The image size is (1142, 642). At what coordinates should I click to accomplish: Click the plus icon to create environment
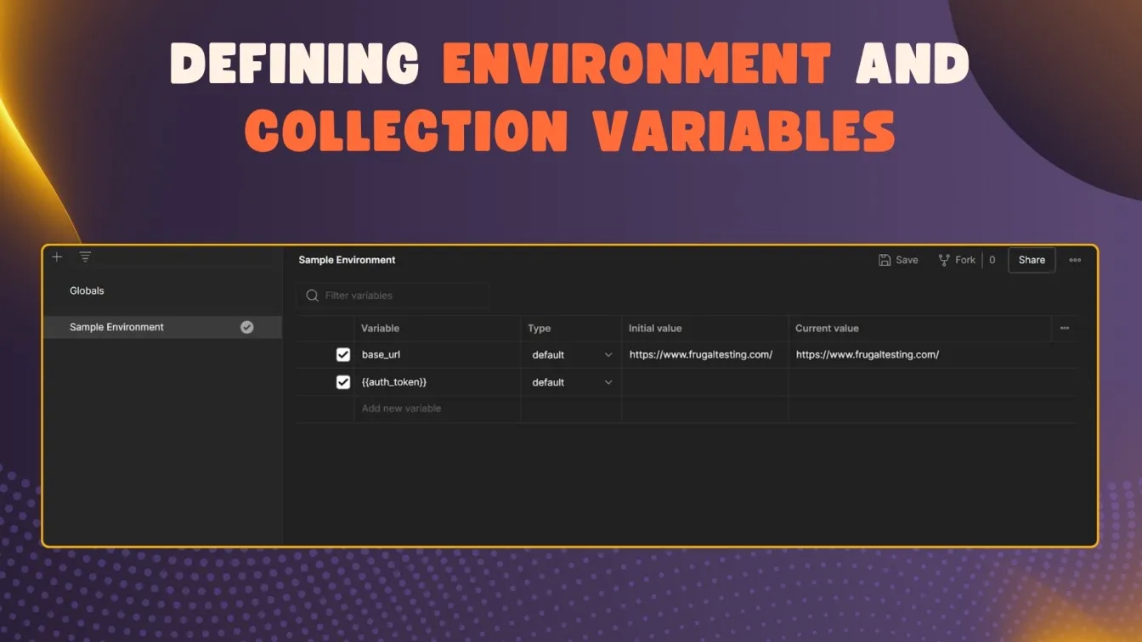57,256
